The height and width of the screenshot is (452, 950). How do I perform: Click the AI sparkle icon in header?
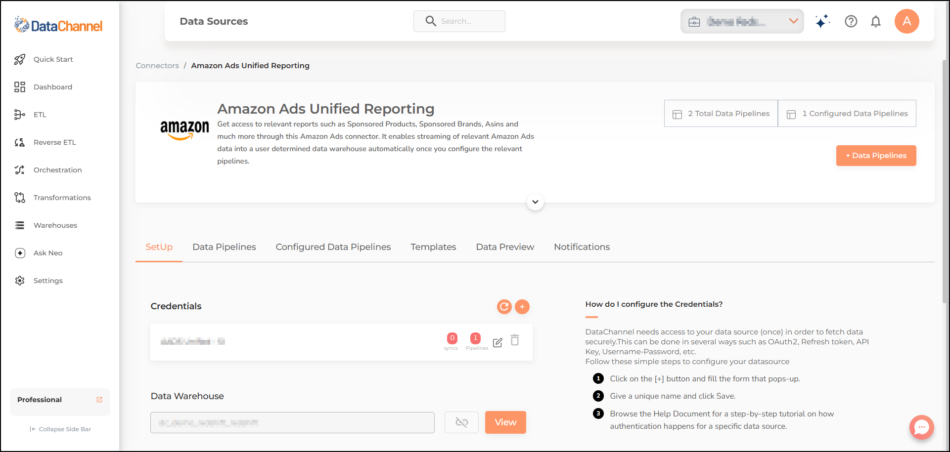click(x=822, y=21)
